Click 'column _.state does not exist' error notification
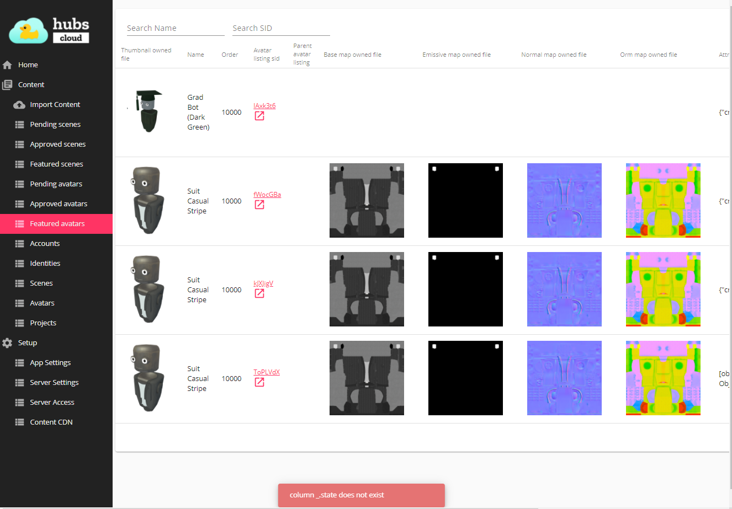 pyautogui.click(x=362, y=495)
